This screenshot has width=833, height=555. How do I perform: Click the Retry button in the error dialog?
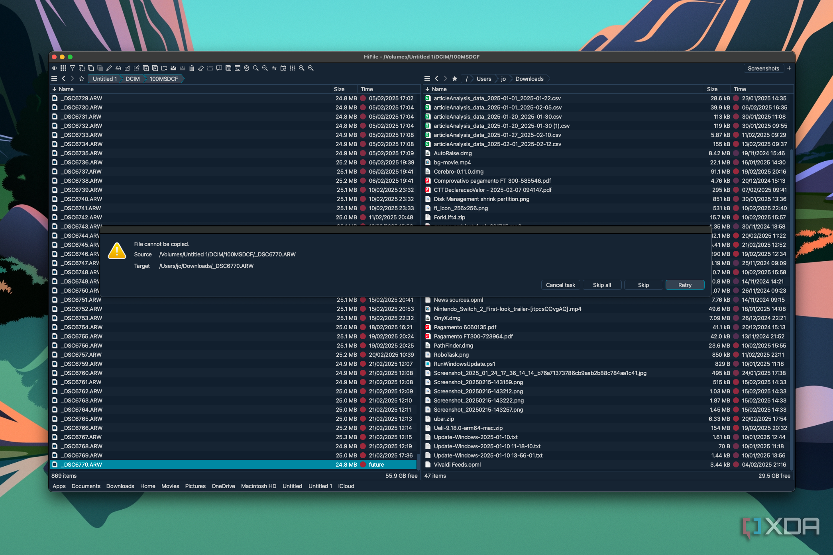685,285
